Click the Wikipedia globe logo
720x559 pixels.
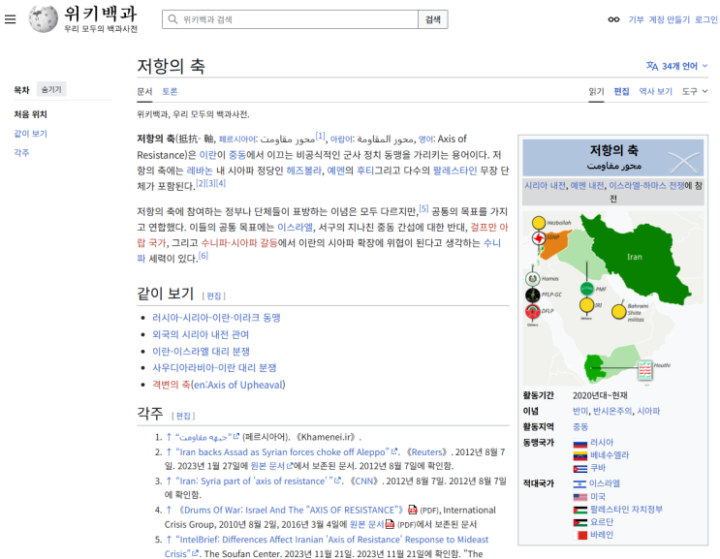click(44, 19)
